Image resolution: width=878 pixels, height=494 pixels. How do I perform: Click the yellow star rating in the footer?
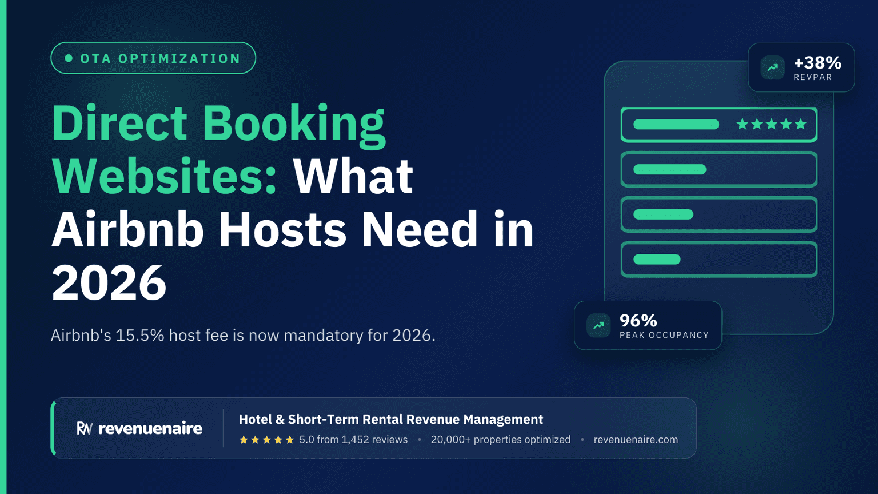click(x=266, y=440)
